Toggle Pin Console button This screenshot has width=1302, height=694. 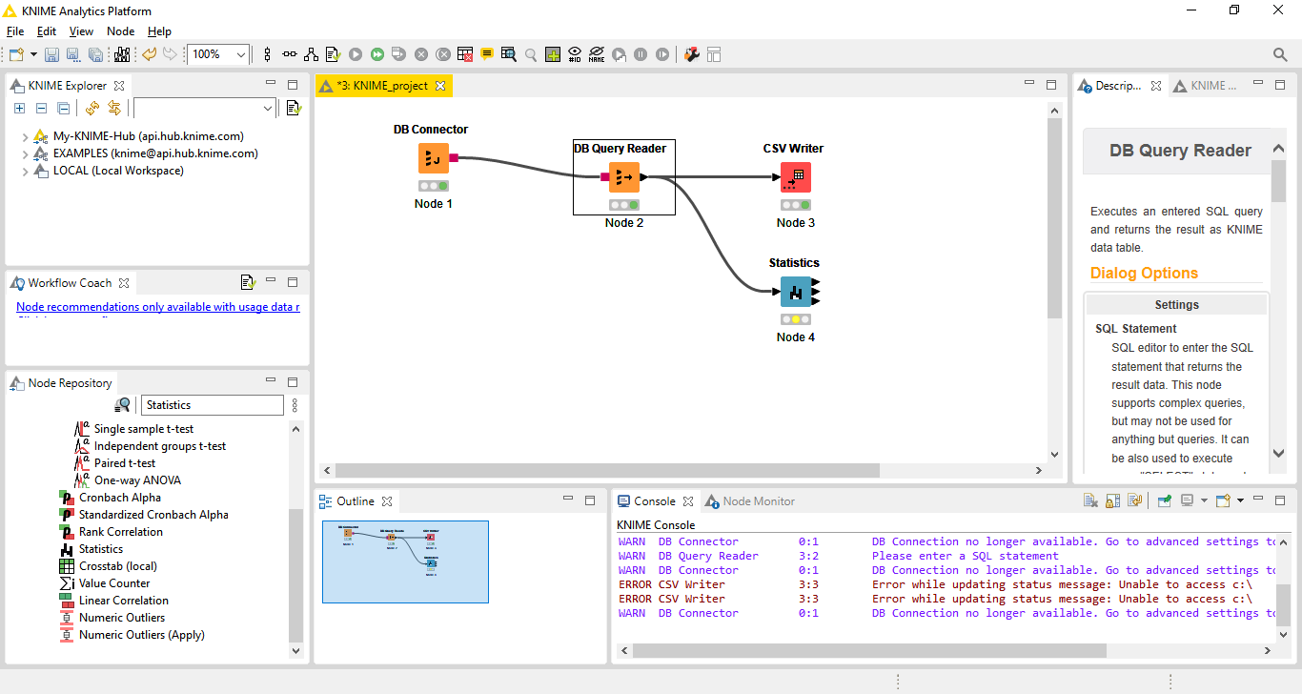tap(1164, 500)
